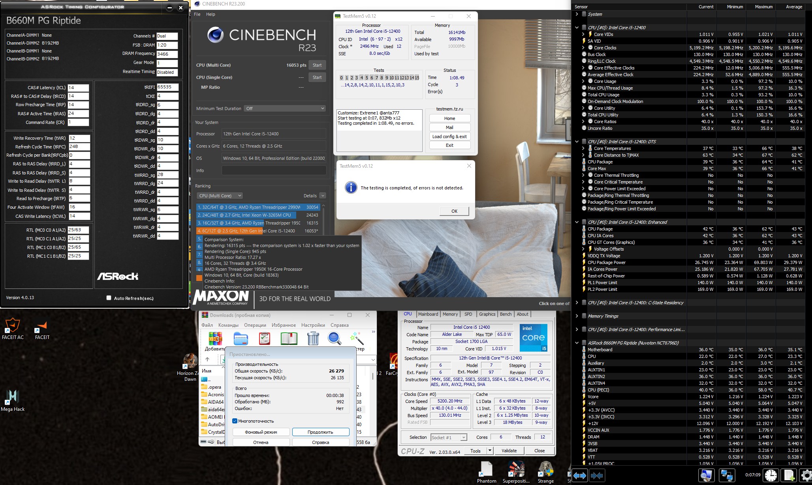The image size is (812, 485).
Task: Open the CPU (Multi Core) ranking dropdown
Action: 220,196
